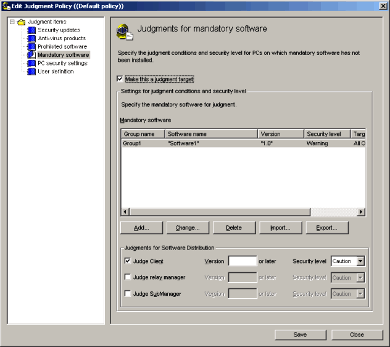Focus the Judge Client Version input field
Screen dimensions: 390x347
coord(243,261)
